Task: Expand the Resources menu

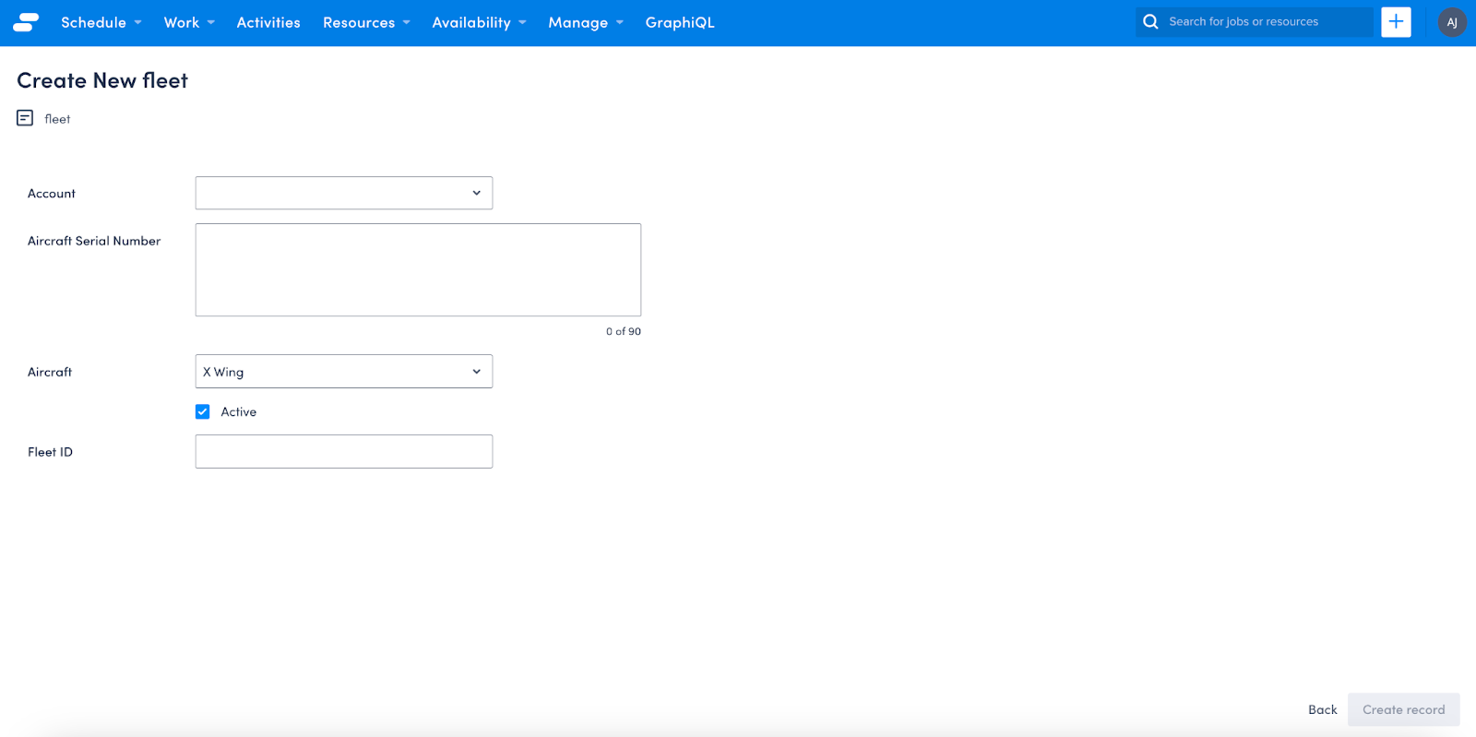Action: [x=366, y=22]
